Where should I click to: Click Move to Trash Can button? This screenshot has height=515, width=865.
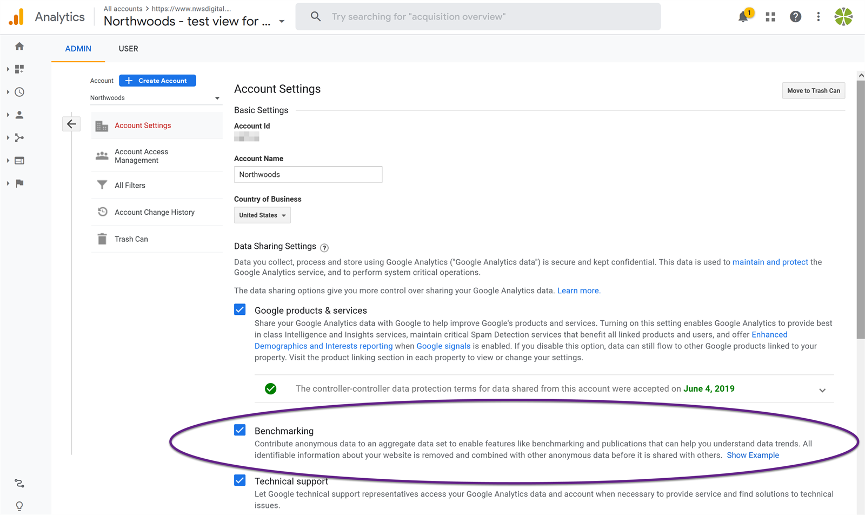(x=814, y=91)
